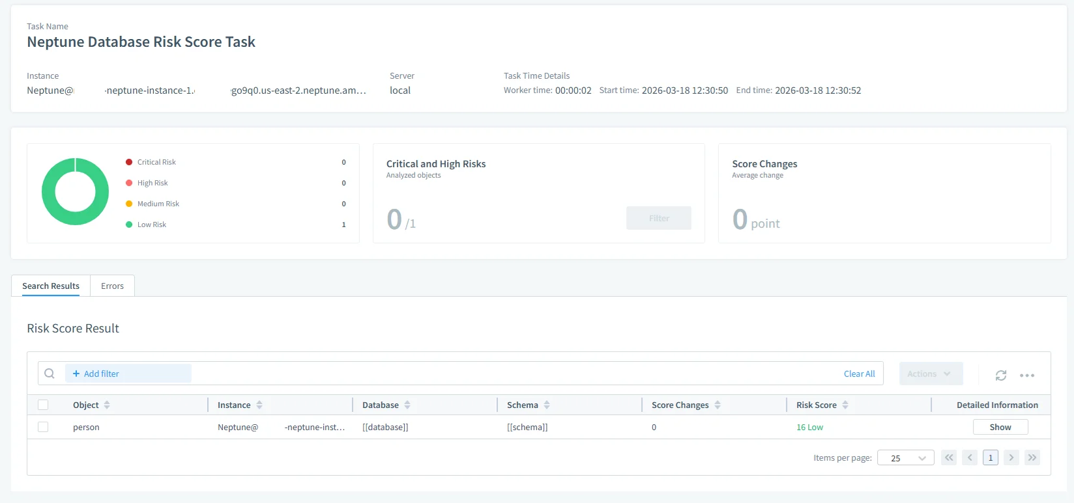Viewport: 1074px width, 503px height.
Task: Click the Detailed Information column header
Action: pyautogui.click(x=997, y=405)
